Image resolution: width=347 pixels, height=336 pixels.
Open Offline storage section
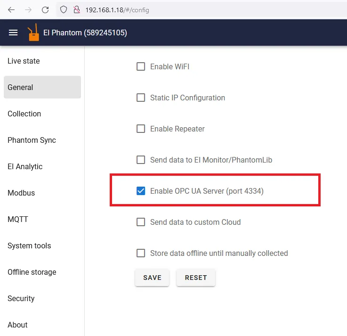click(42, 272)
